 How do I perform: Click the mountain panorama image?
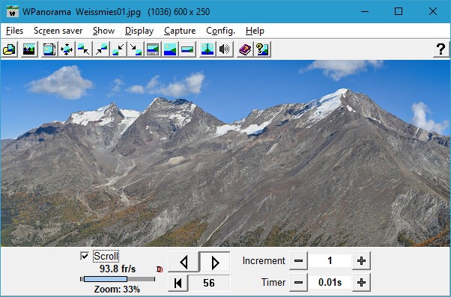[x=225, y=153]
